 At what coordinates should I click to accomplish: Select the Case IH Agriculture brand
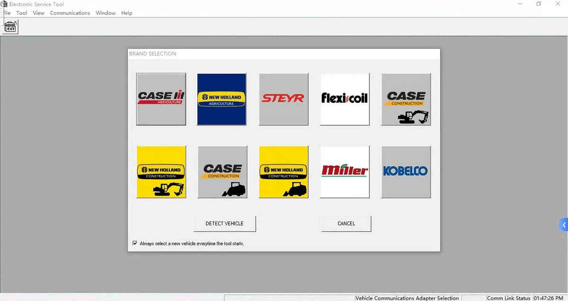pos(161,99)
